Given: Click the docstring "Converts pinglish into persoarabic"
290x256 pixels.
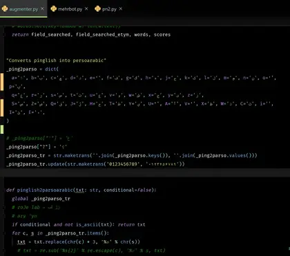Looking at the screenshot, I should click(x=56, y=61).
